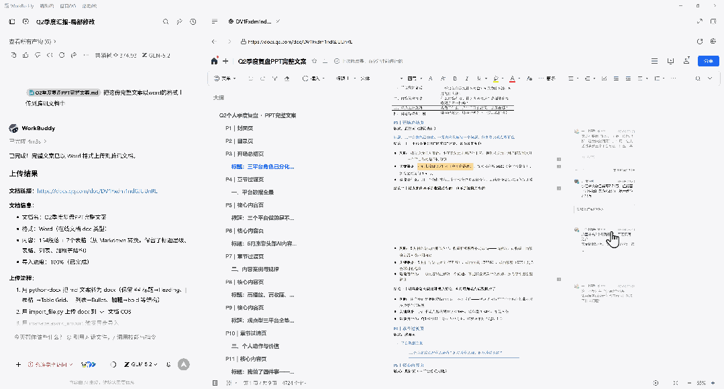Open the permission access mode dropdown
724x389 pixels.
[x=50, y=365]
